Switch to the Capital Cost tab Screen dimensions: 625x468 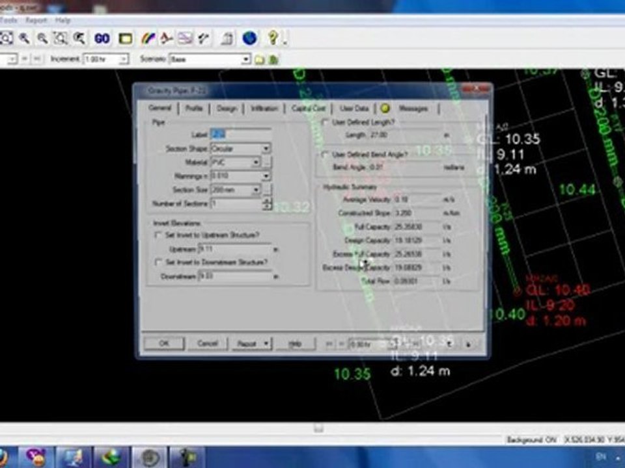[x=309, y=109]
